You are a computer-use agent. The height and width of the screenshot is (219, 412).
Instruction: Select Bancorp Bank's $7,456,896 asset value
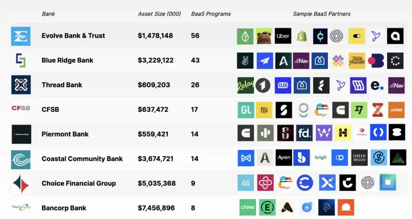pyautogui.click(x=156, y=208)
